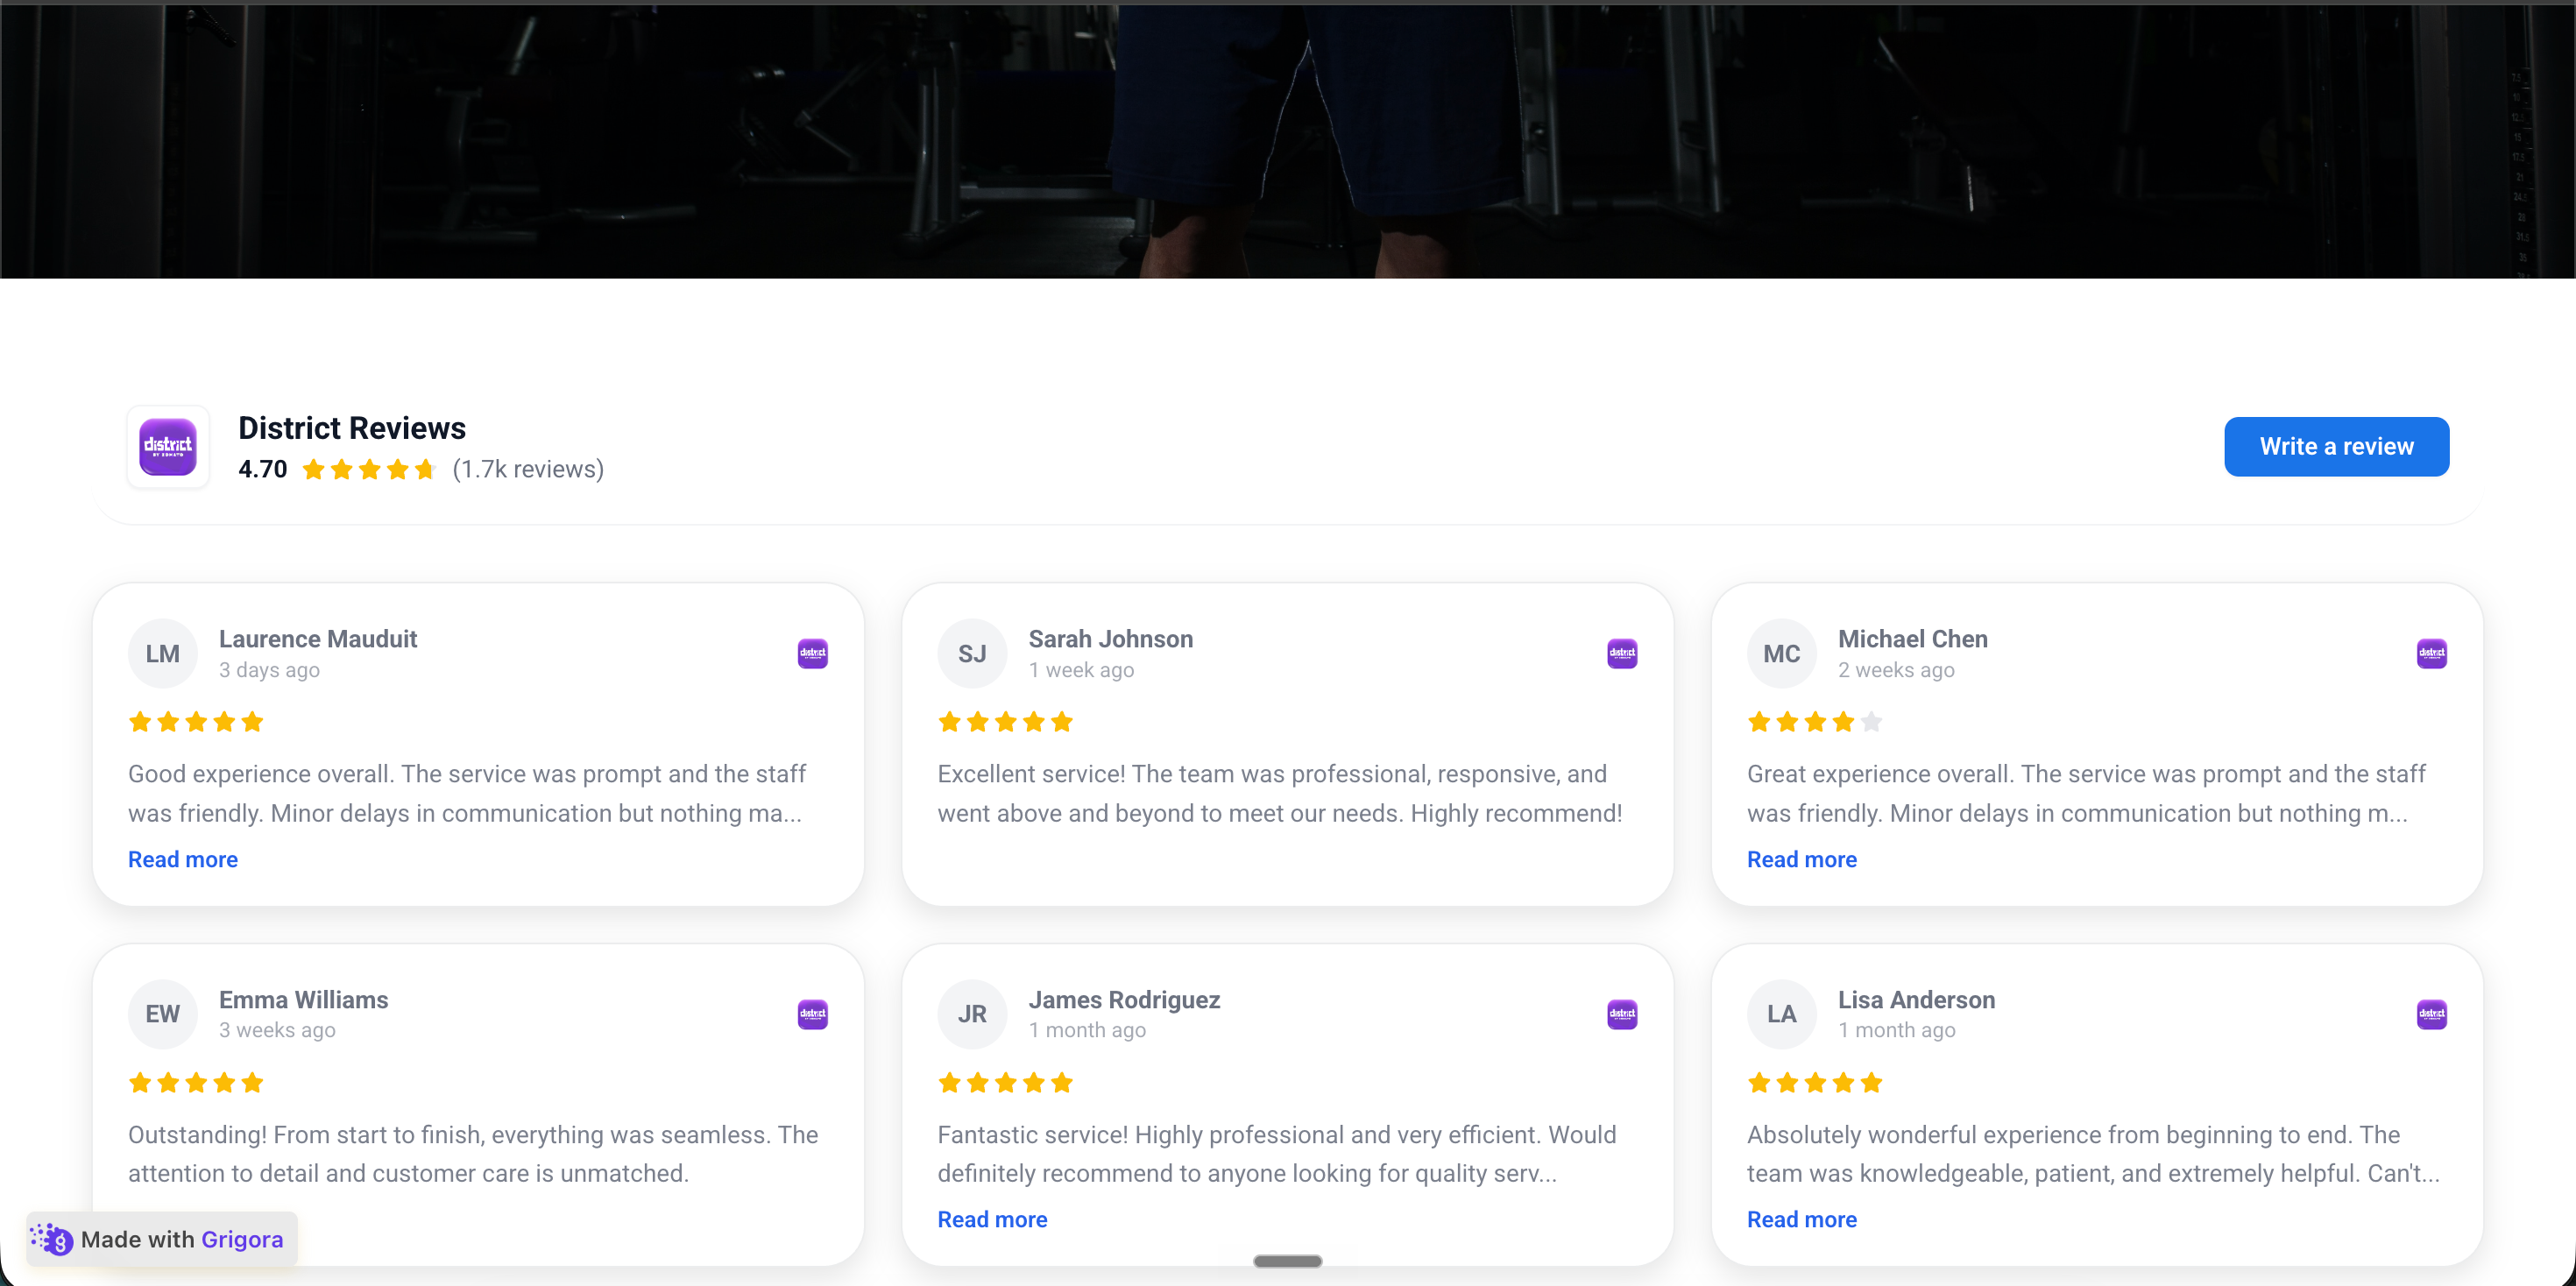Expand Michael Chen's review with Read more

[x=1801, y=859]
